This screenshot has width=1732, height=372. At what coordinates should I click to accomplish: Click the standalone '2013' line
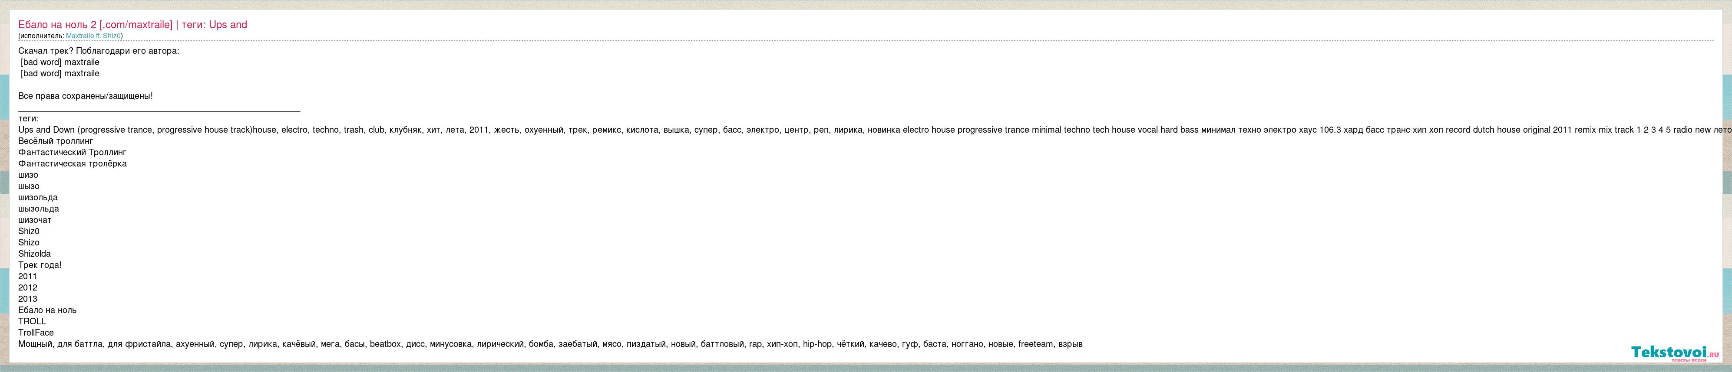27,300
